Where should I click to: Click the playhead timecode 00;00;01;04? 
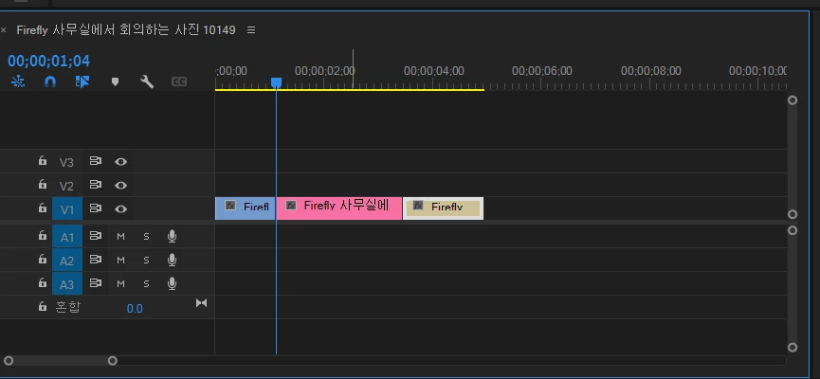tap(48, 61)
